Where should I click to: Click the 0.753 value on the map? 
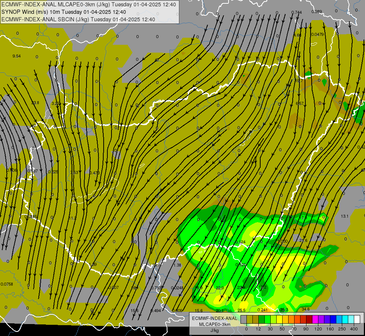[x=156, y=288]
